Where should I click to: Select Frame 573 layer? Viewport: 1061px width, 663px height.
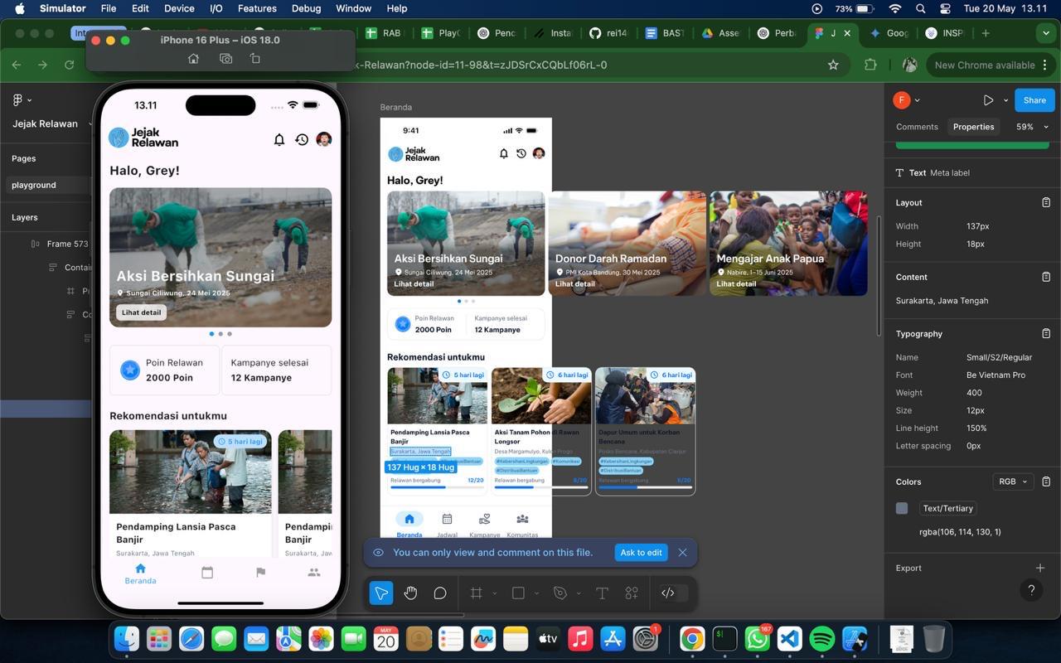tap(67, 244)
